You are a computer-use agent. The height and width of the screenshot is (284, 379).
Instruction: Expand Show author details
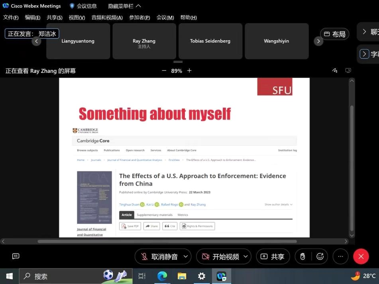(x=279, y=204)
